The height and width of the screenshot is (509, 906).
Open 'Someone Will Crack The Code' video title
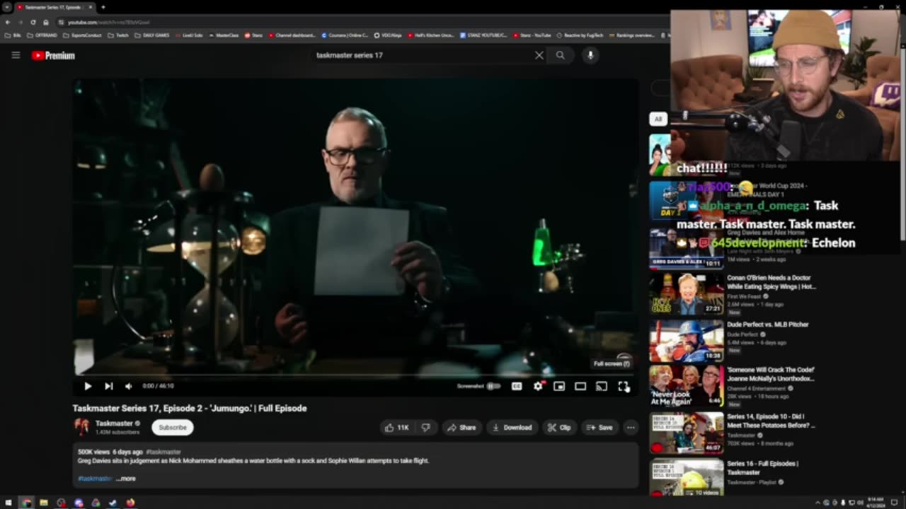[x=770, y=375]
